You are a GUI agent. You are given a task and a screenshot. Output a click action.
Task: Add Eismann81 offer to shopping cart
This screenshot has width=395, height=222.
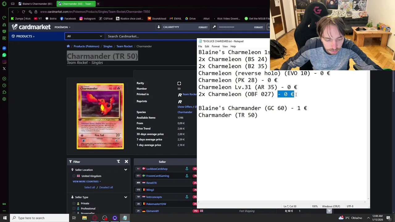[329, 211]
